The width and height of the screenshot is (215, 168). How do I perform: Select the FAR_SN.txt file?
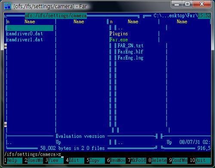pyautogui.click(x=130, y=46)
